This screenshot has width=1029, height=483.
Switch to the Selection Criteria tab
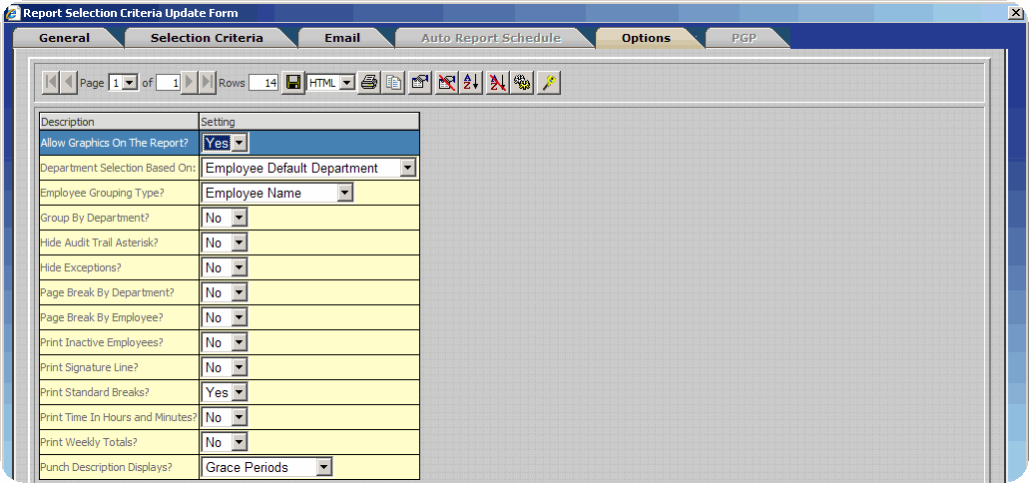(207, 38)
